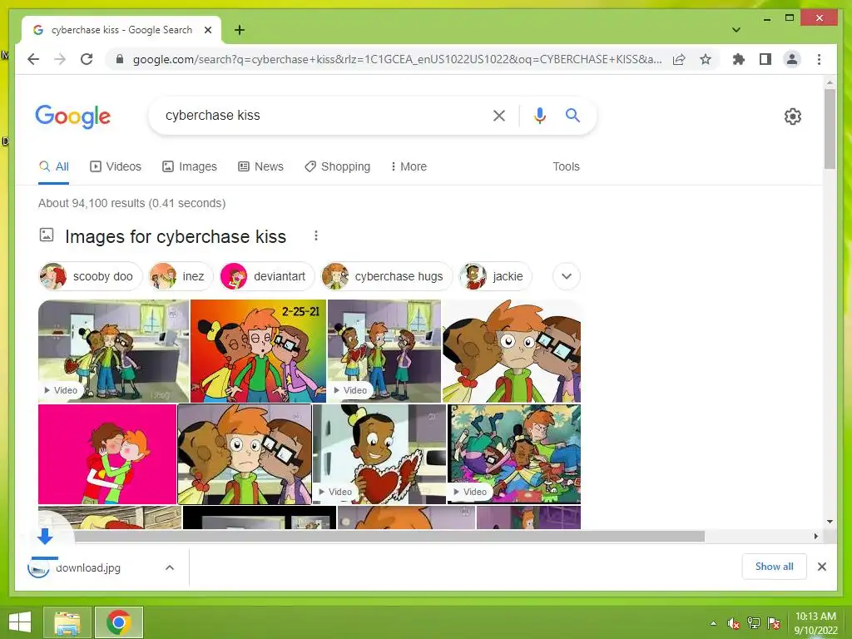
Task: Open the Action Center flag icon
Action: pyautogui.click(x=774, y=623)
